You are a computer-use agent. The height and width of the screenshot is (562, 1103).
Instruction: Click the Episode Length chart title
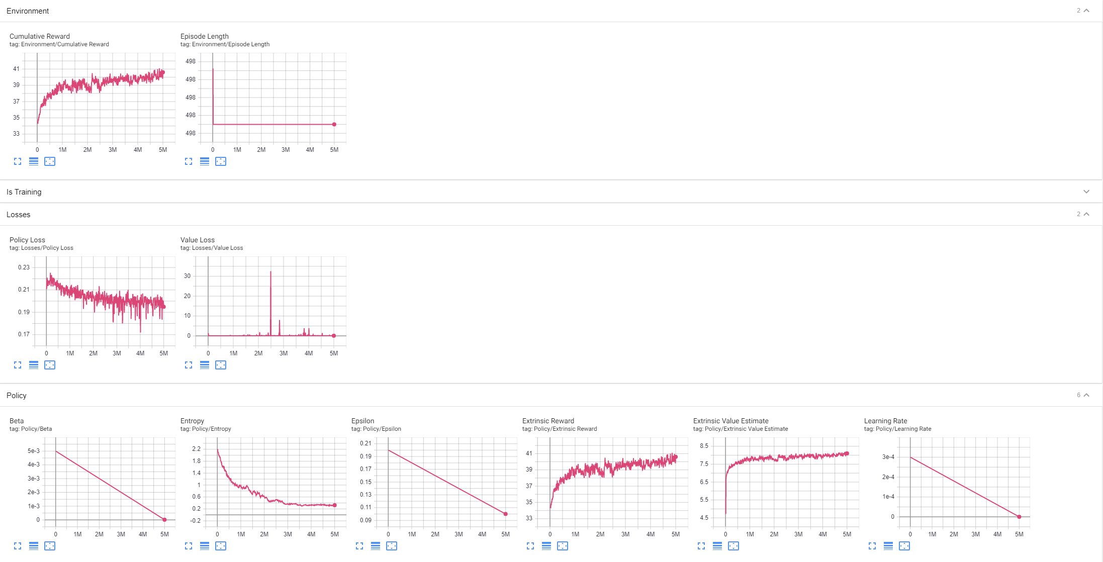pos(205,36)
